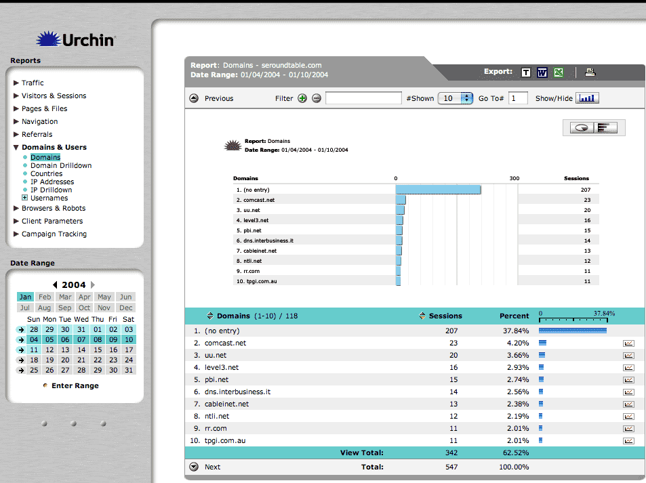
Task: Expand Pages & Files reports
Action: pyautogui.click(x=16, y=108)
